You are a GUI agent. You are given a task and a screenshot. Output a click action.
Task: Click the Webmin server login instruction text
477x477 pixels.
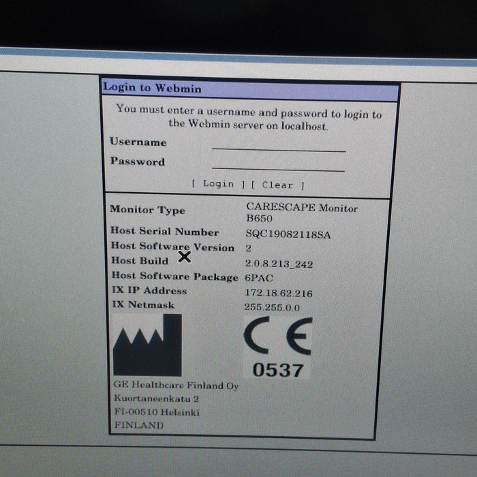tap(249, 119)
